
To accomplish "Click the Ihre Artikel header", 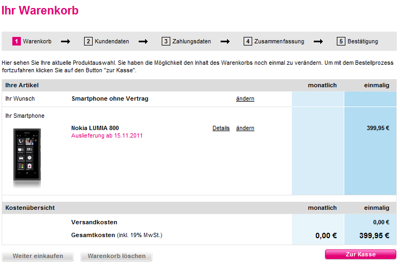I will tap(22, 85).
